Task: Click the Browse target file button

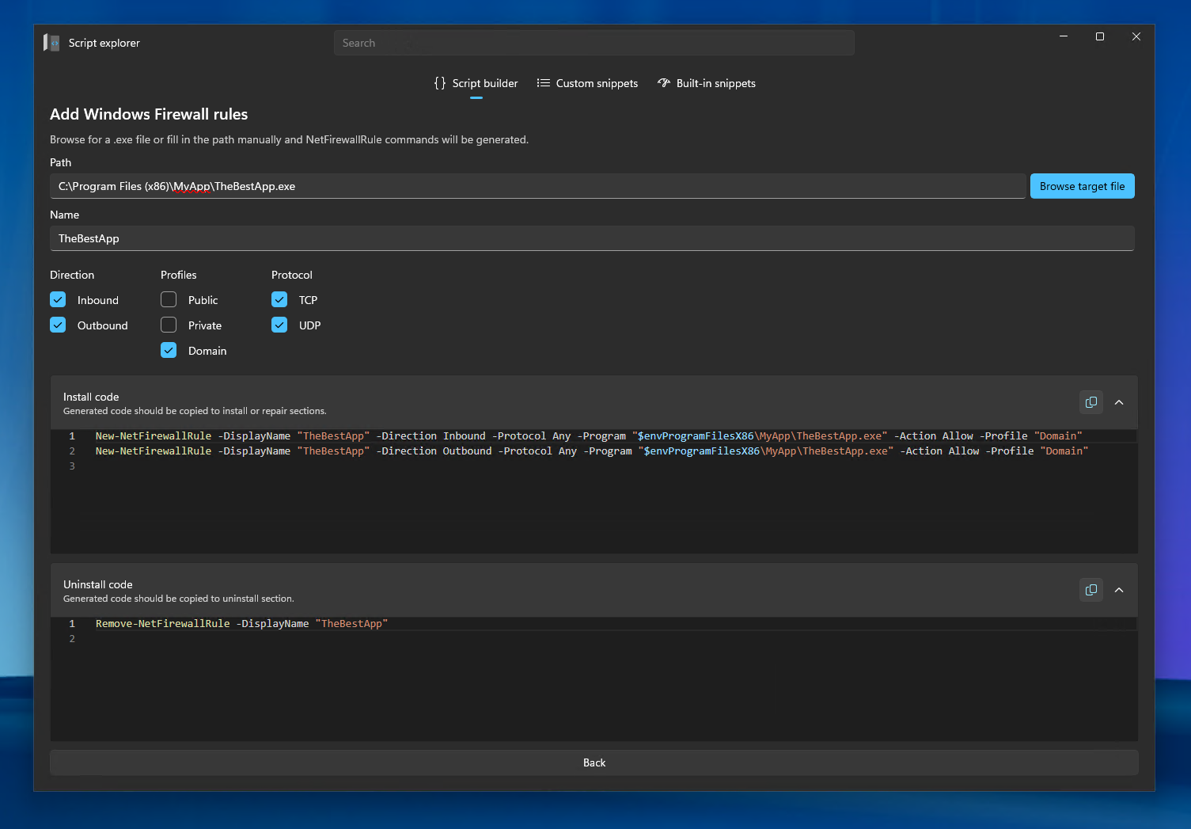Action: [x=1082, y=186]
